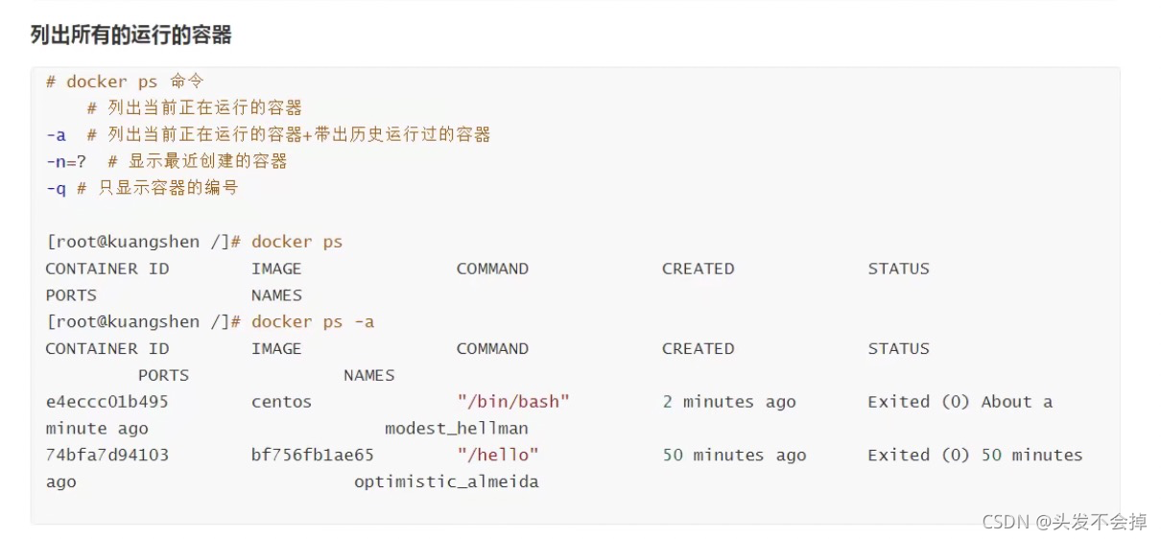1161x539 pixels.
Task: Select the '-n=?' option text
Action: click(66, 161)
